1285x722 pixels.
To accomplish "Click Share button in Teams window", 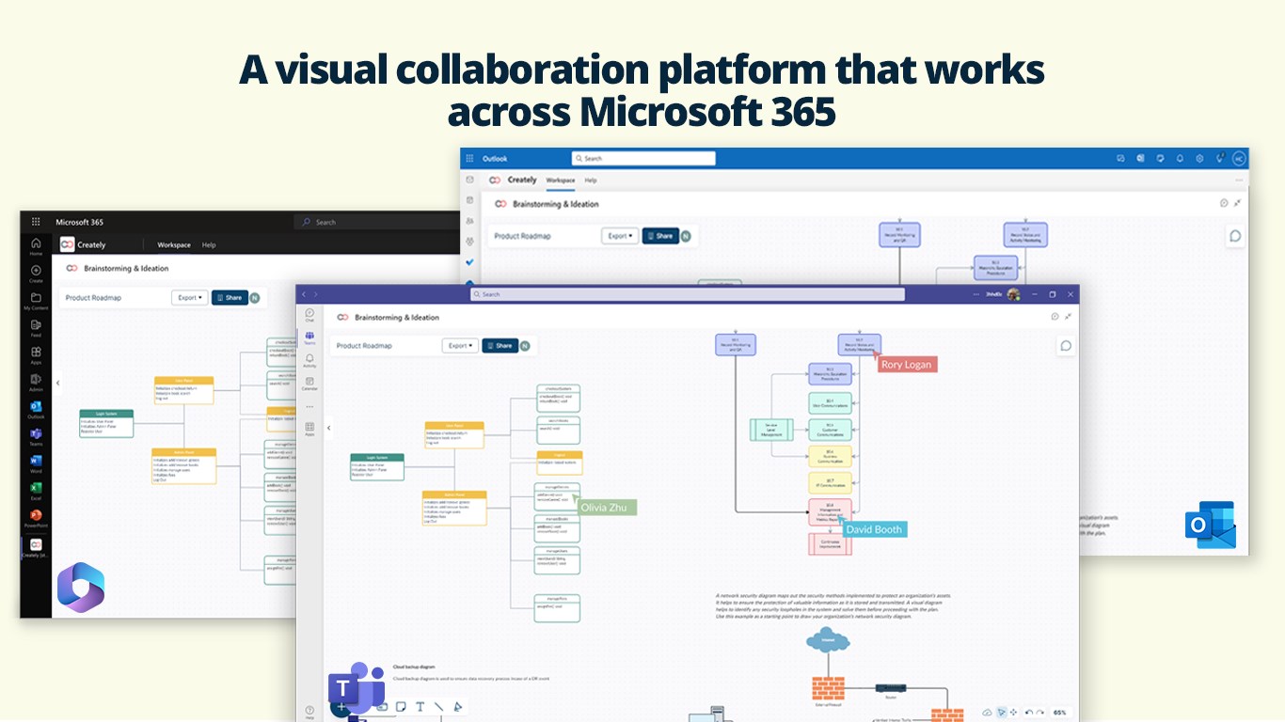I will (500, 345).
